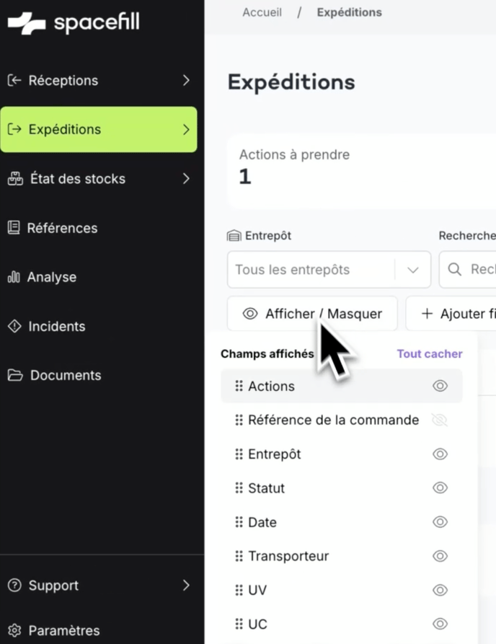Click the Références list icon
496x644 pixels.
(x=14, y=228)
